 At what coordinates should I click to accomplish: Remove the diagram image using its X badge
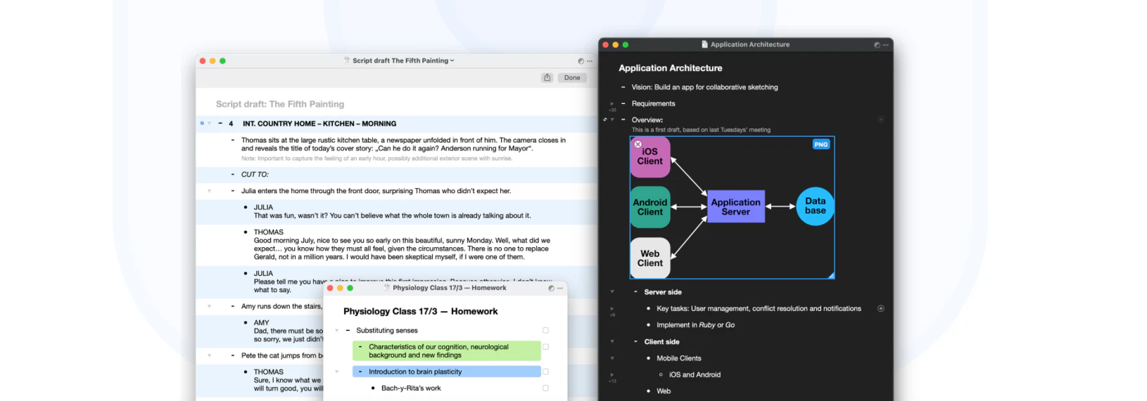point(638,144)
